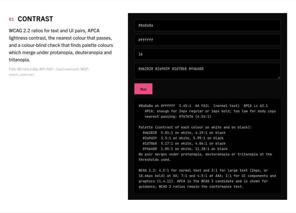Screen dimensions: 296x213
Task: Click the #2a9d3f palette result row
Action: click(183, 138)
